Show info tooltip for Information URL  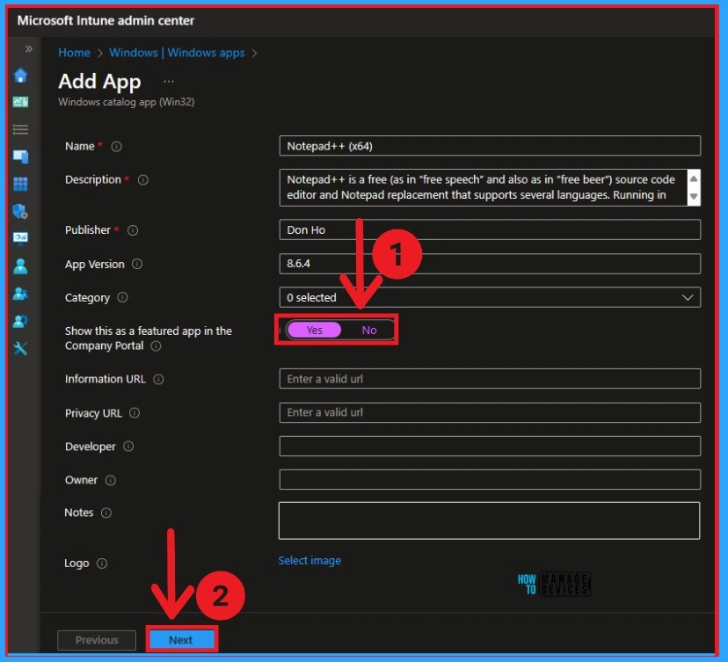pyautogui.click(x=158, y=379)
